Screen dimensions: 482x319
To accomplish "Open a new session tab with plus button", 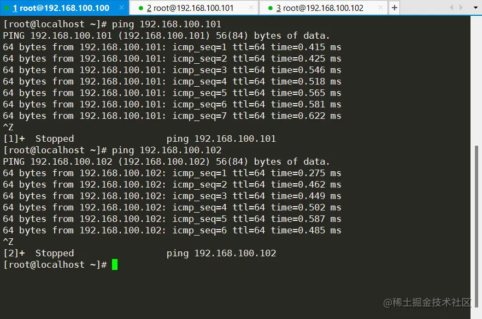I will click(x=395, y=8).
